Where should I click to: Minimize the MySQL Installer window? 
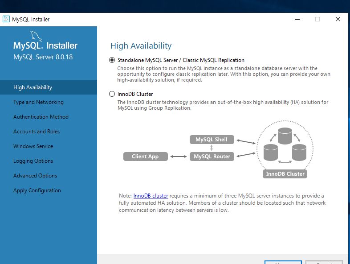coord(297,19)
